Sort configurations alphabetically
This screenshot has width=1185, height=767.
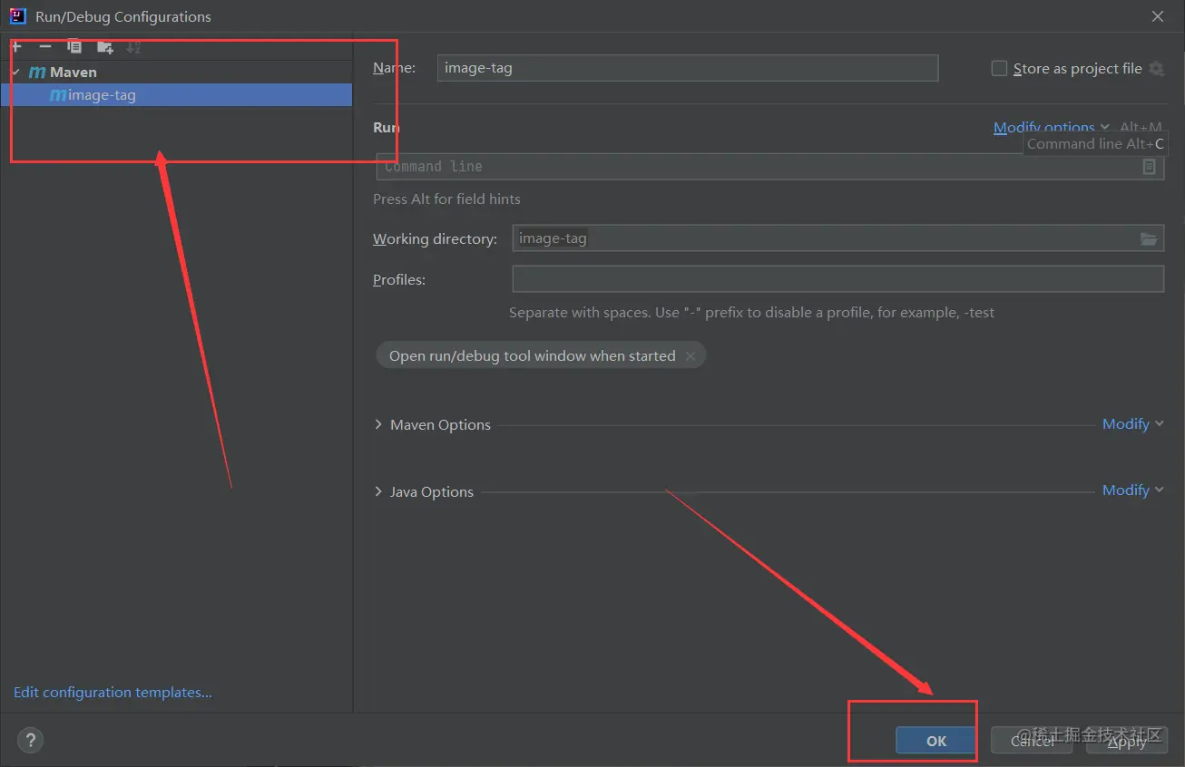pos(133,47)
